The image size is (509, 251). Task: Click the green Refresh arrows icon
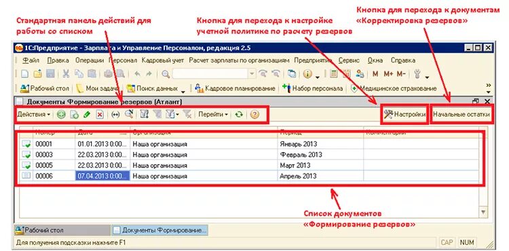pos(239,115)
